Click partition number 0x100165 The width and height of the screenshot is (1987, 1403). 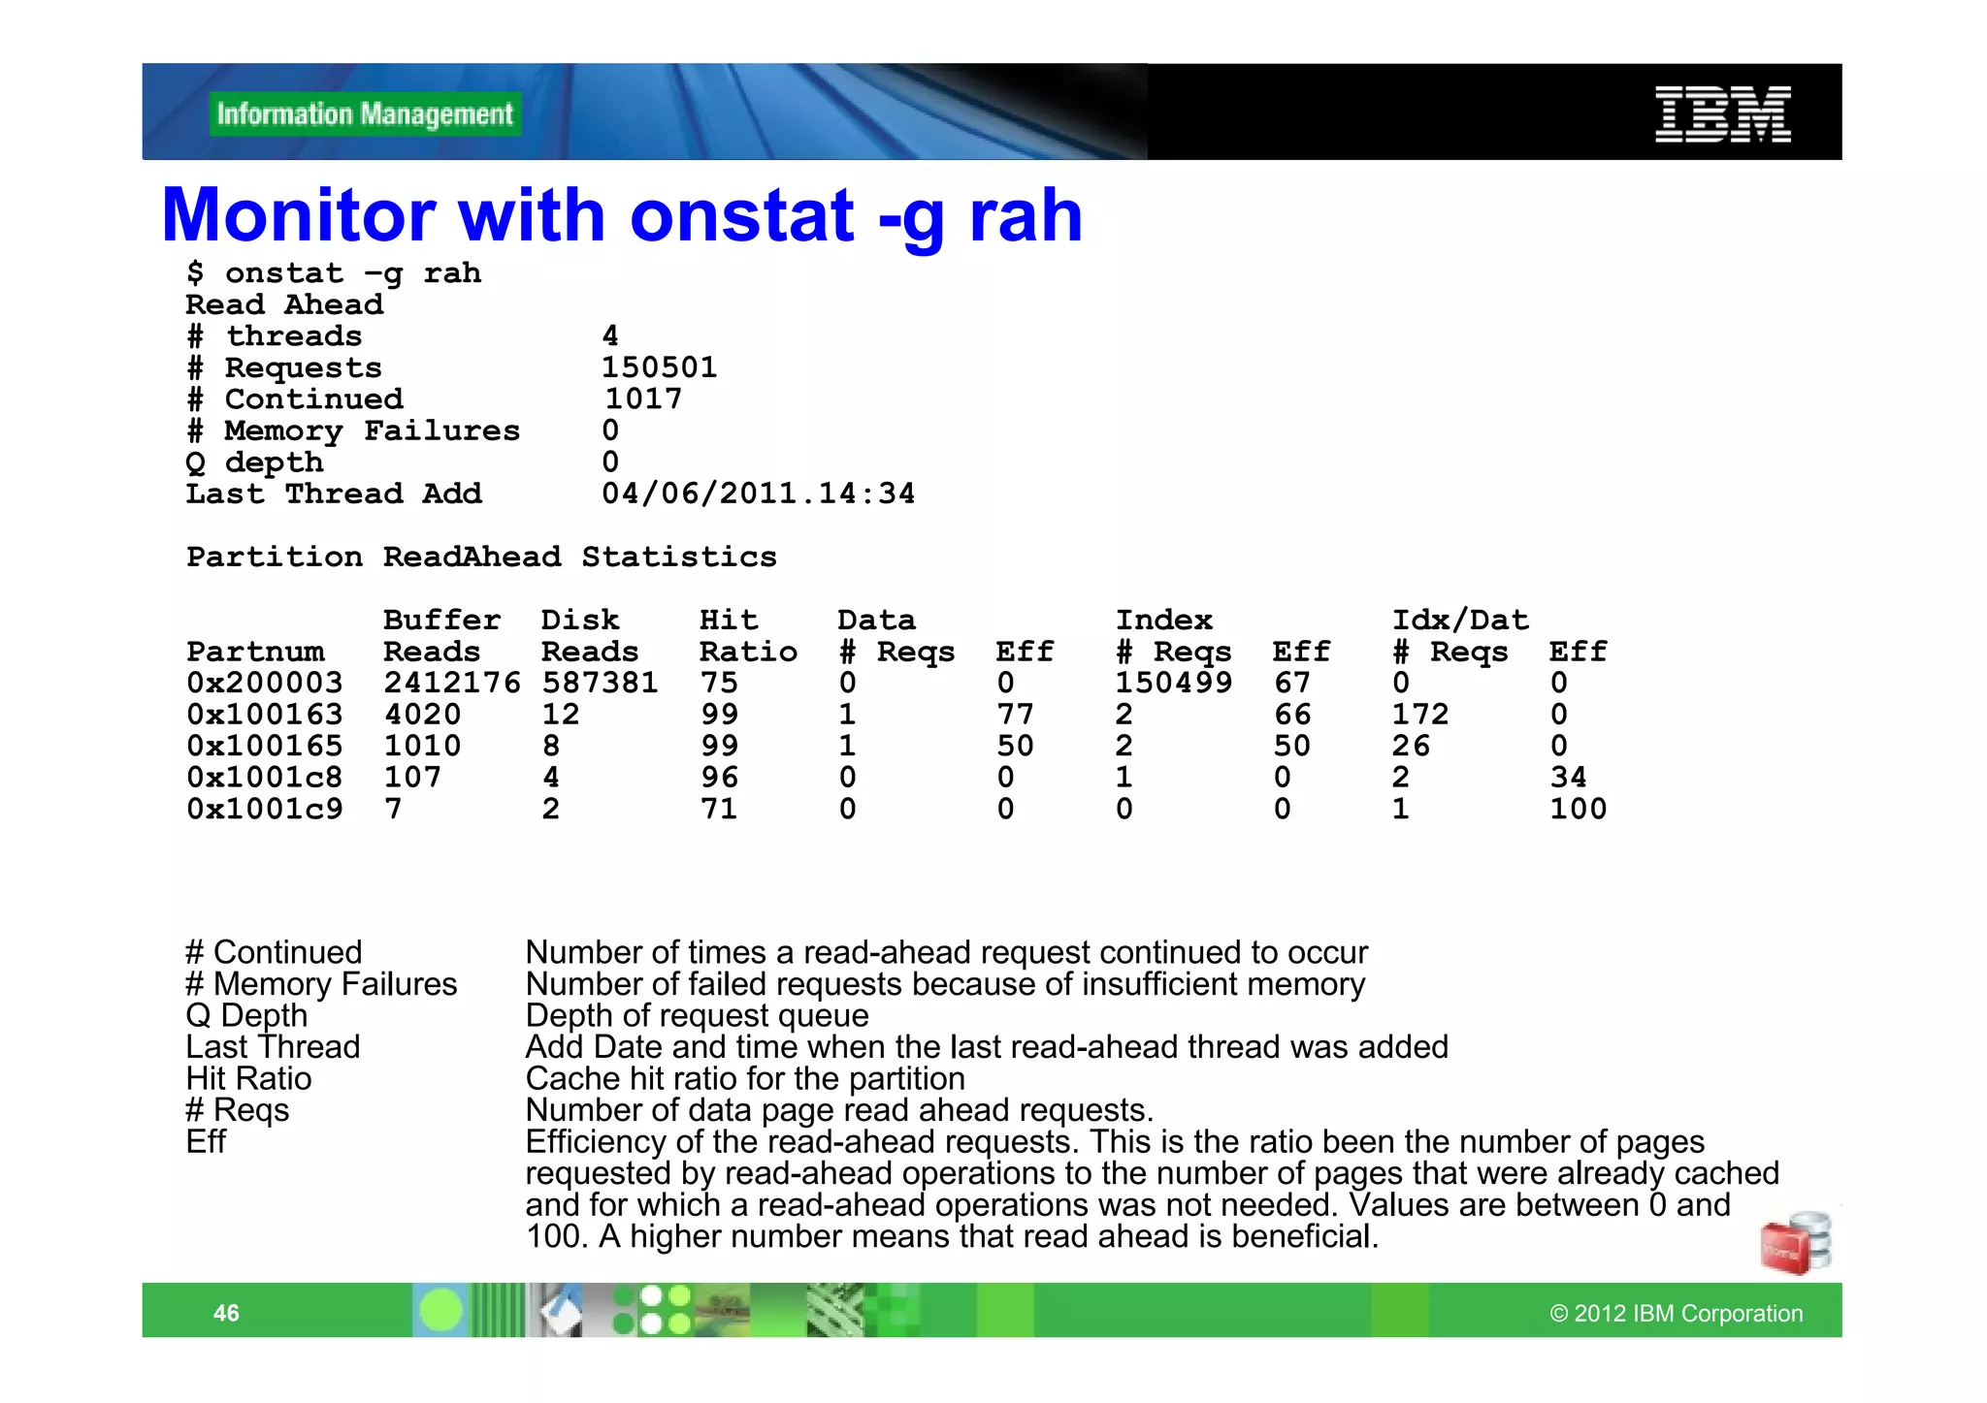point(265,746)
